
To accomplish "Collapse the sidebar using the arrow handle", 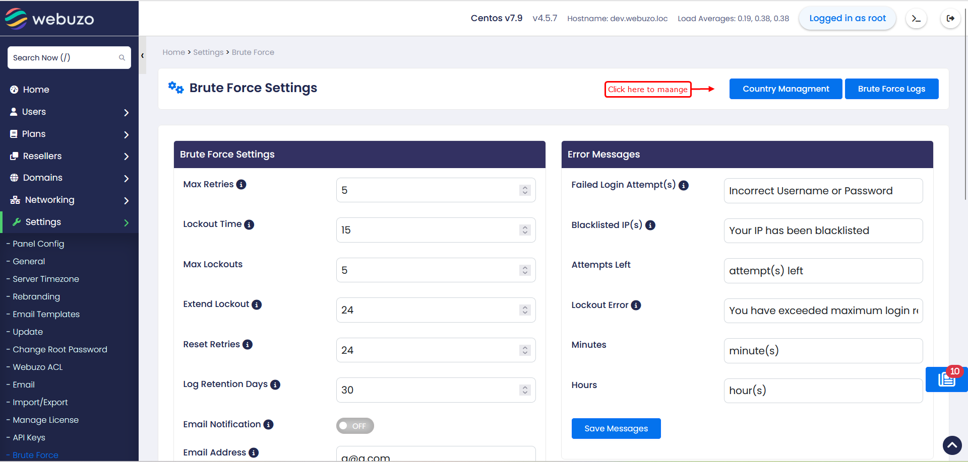I will [x=143, y=56].
